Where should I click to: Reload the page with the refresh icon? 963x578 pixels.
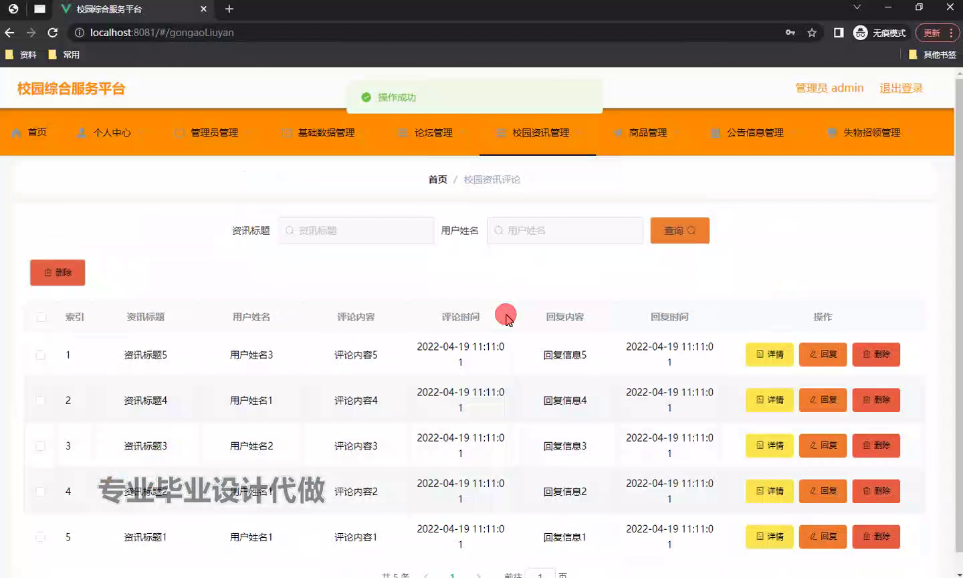coord(53,32)
